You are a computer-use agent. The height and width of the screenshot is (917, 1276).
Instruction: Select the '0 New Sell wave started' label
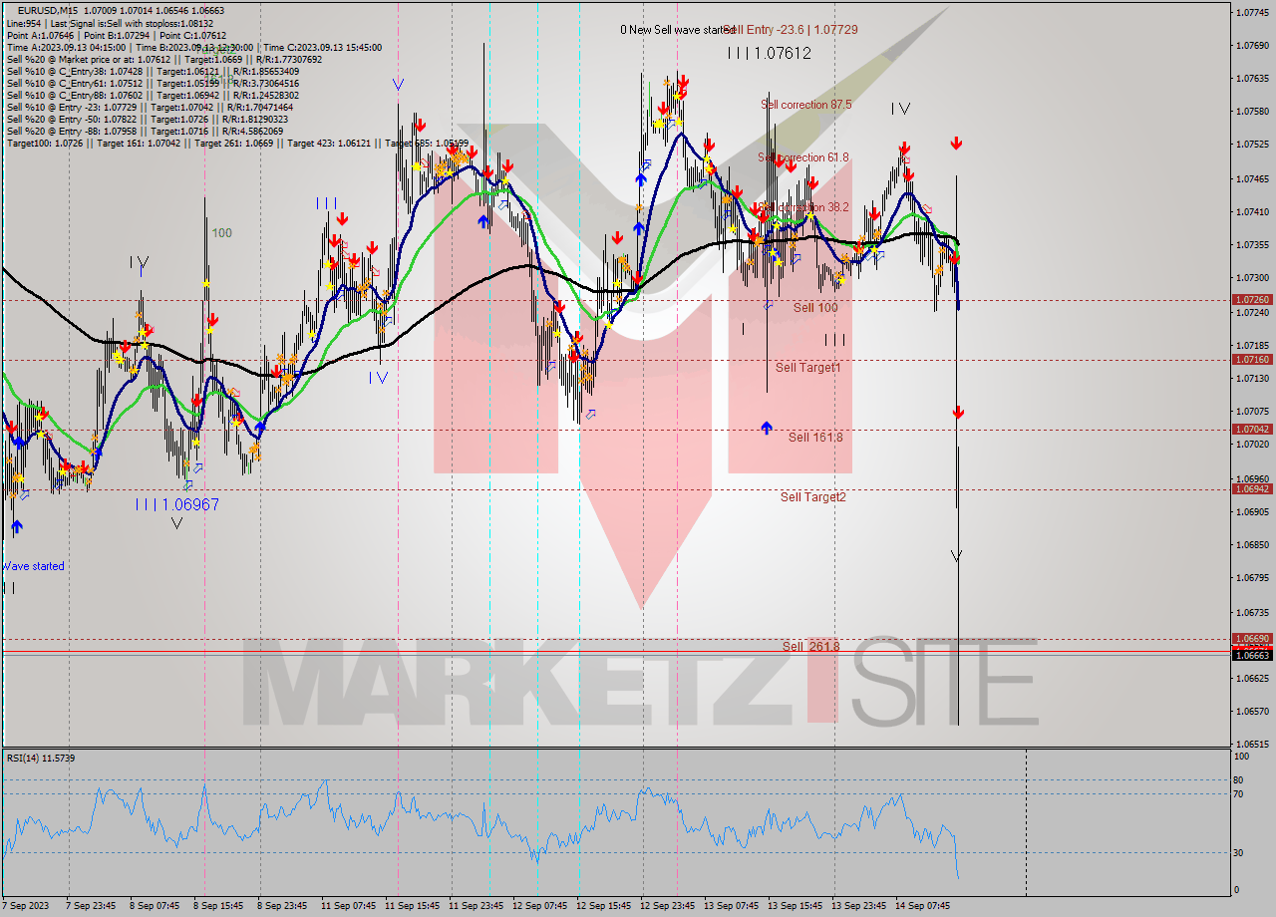(678, 30)
